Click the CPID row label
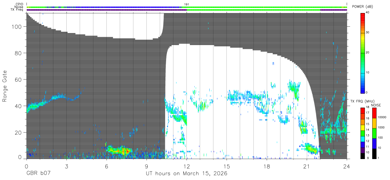This screenshot has width=390, height=180. (19, 4)
